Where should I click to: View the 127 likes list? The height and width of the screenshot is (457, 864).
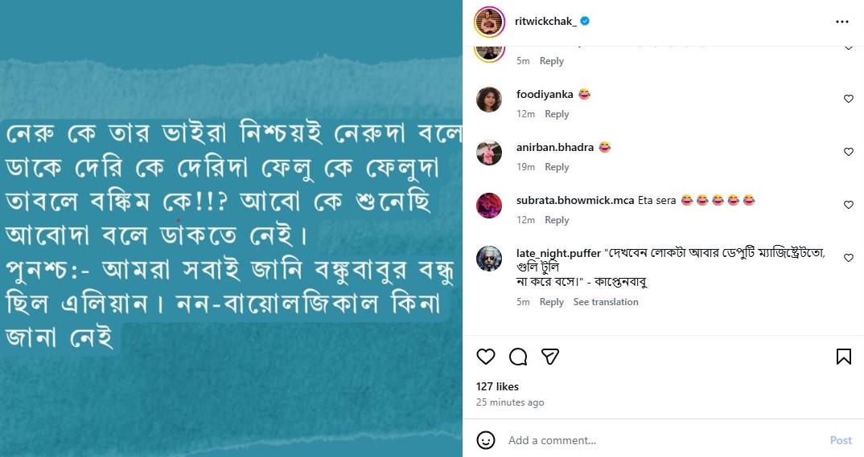[497, 386]
